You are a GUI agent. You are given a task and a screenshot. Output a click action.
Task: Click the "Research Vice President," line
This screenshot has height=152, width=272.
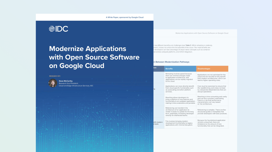coord(69,83)
